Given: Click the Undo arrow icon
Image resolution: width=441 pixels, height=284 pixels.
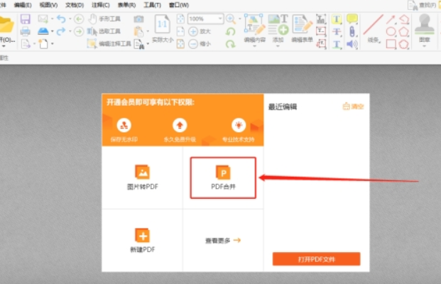Looking at the screenshot, I should pos(61,19).
